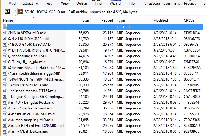Click MIDI icon of Aan KDI - Dangdut Rock.mid
The width and height of the screenshot is (206, 136).
click(5, 102)
